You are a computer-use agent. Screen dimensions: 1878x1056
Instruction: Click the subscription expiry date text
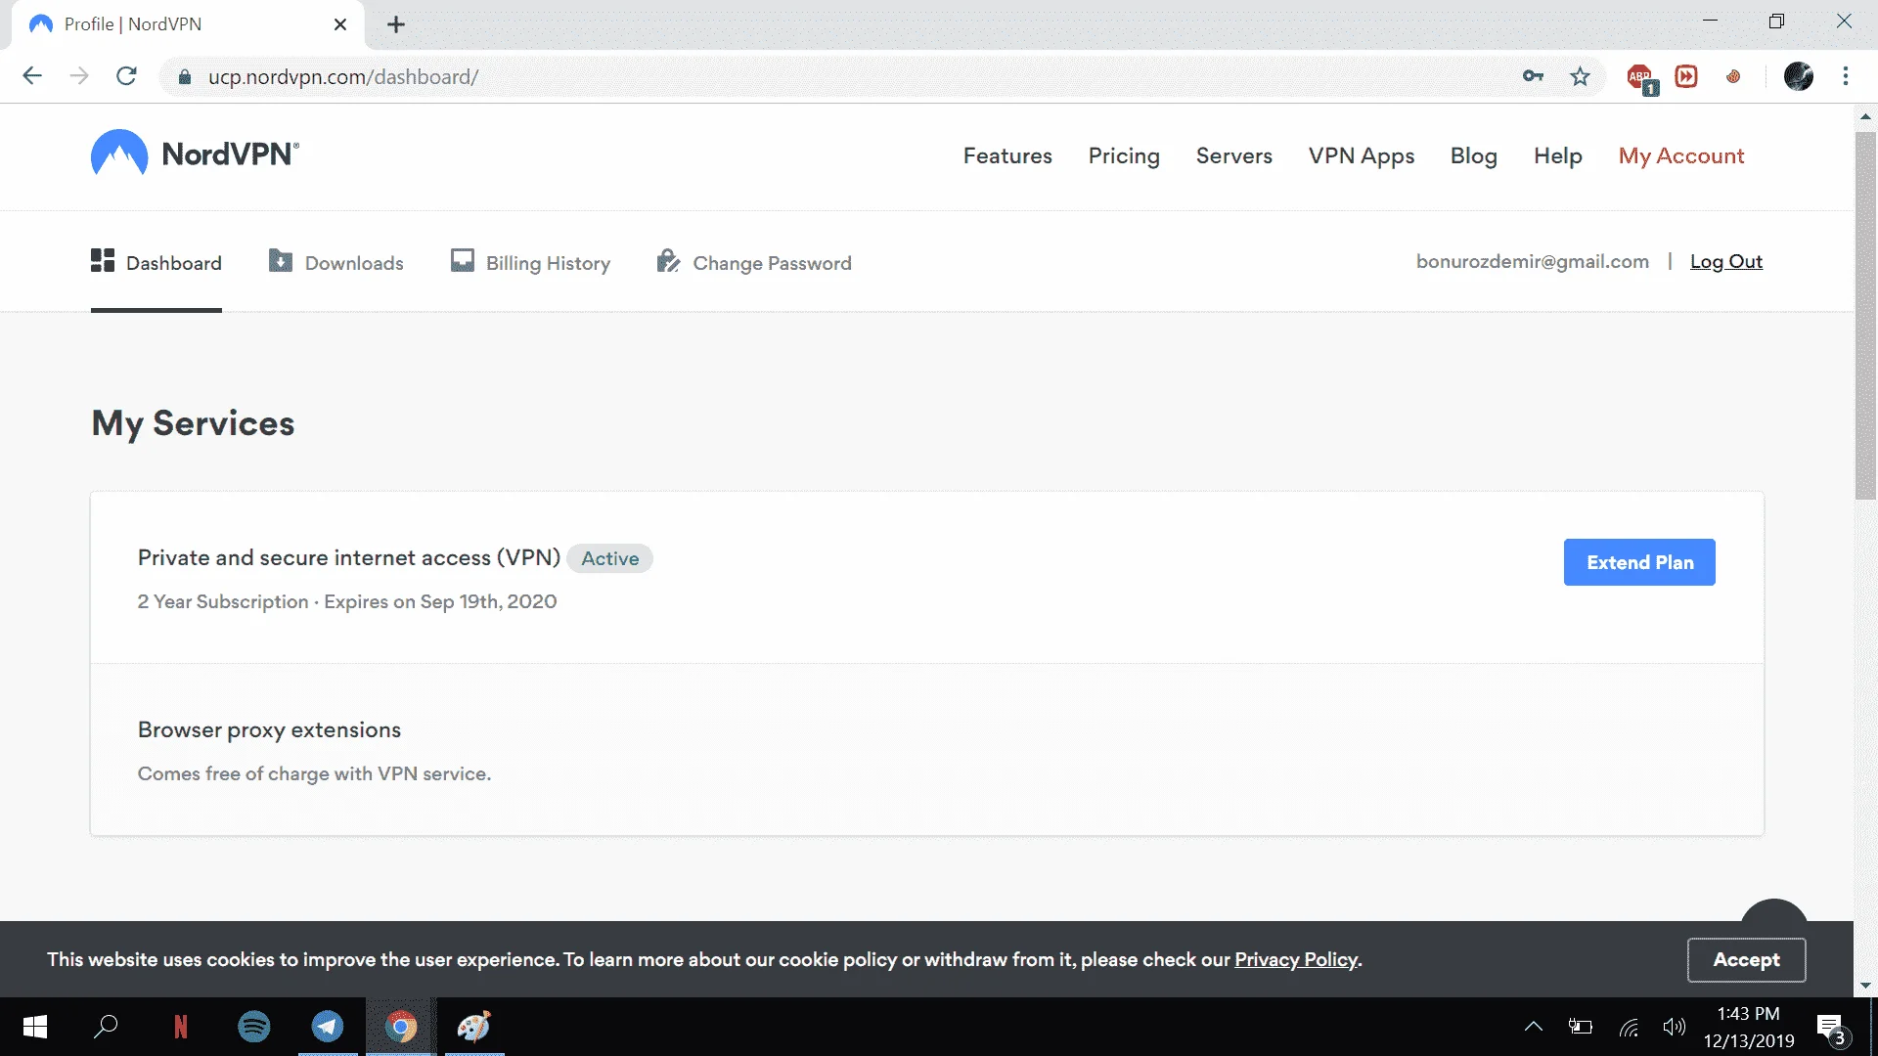(x=440, y=601)
